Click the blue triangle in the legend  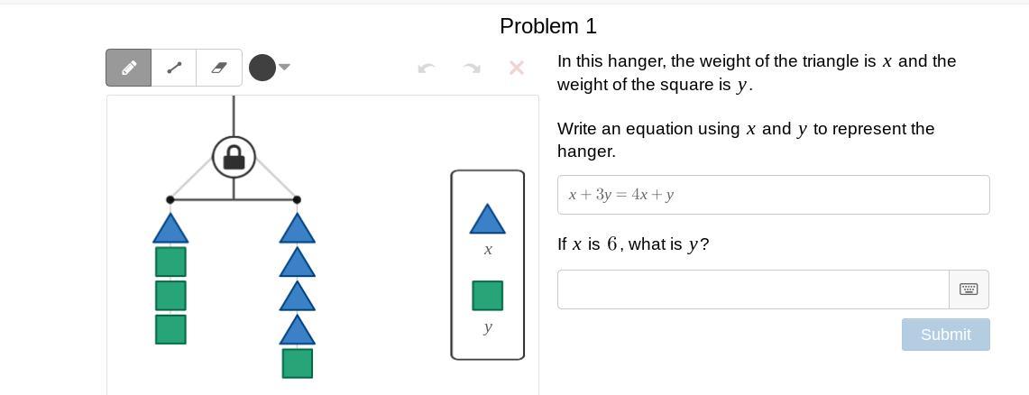tap(488, 220)
